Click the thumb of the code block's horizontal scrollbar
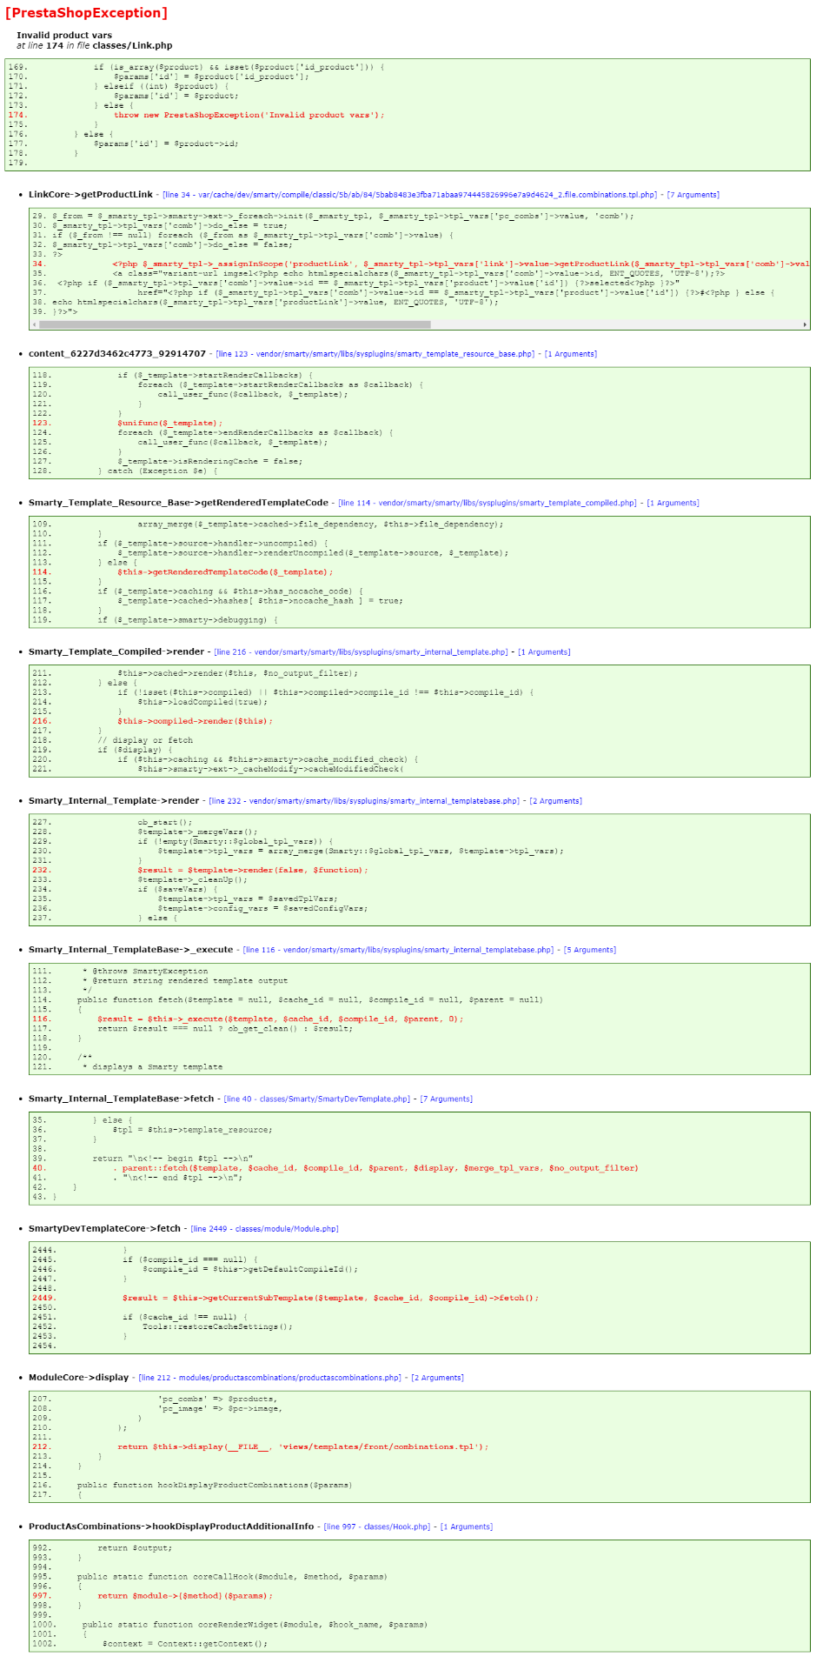 click(235, 324)
